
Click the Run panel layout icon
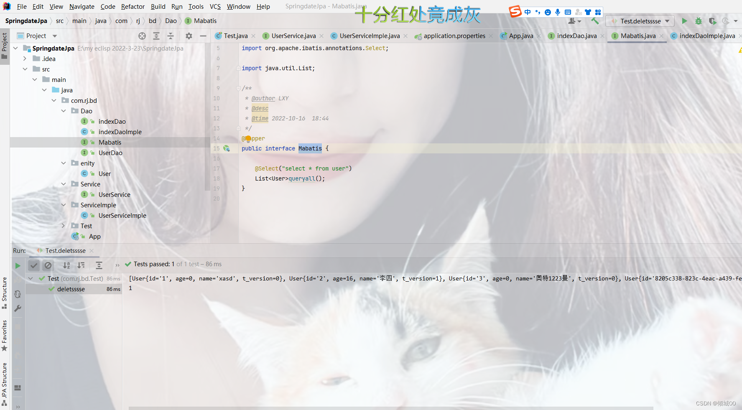18,387
